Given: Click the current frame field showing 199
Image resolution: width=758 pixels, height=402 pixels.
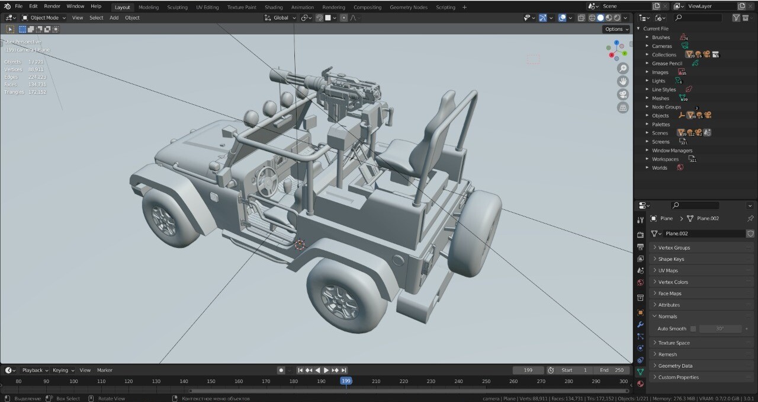Looking at the screenshot, I should coord(529,370).
